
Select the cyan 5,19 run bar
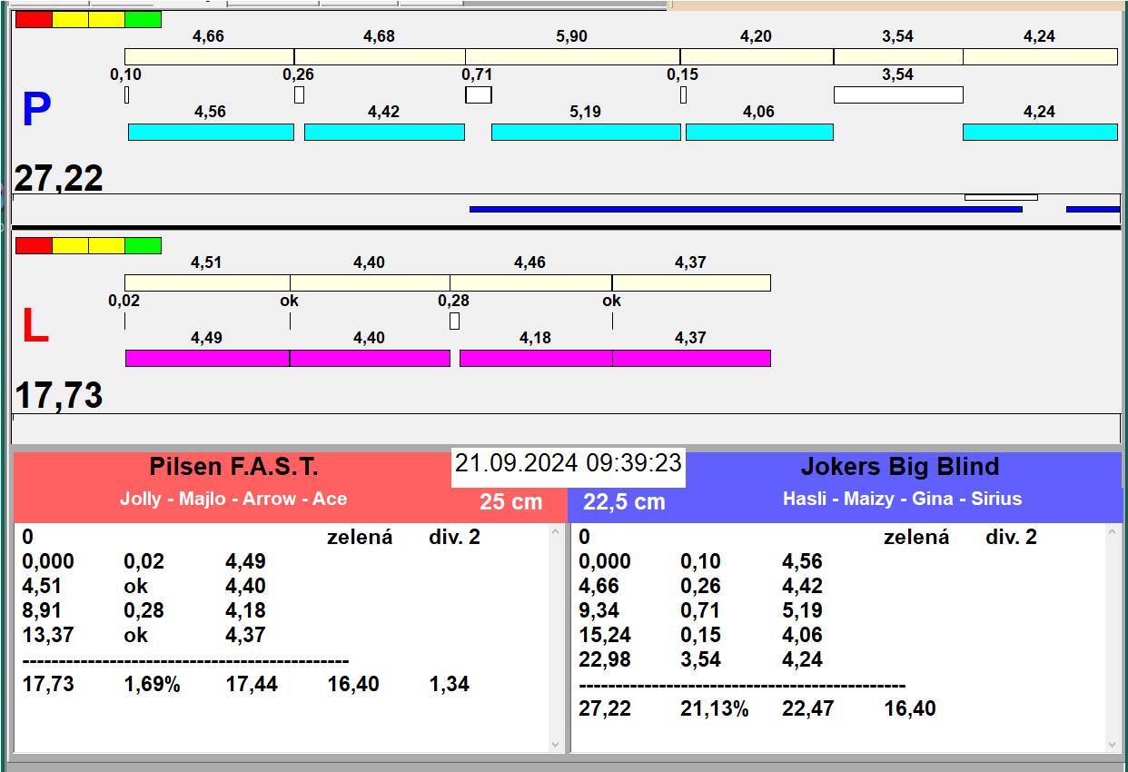[x=586, y=132]
